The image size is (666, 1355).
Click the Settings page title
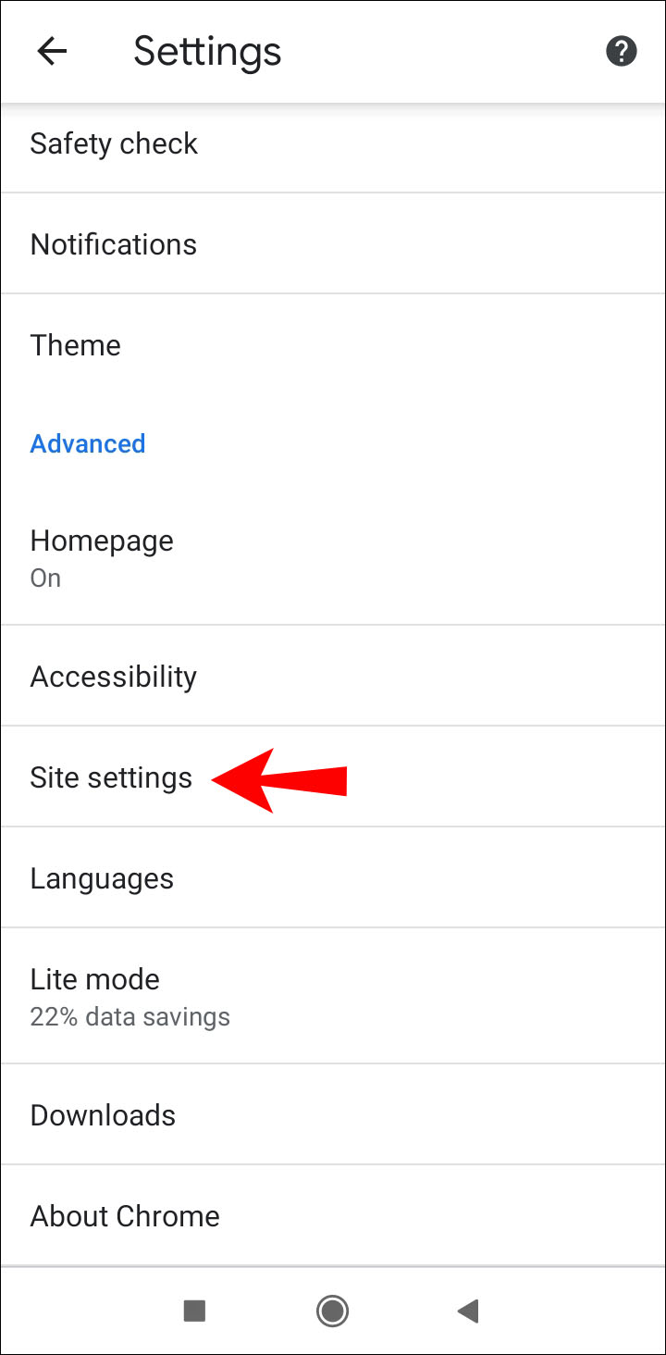tap(207, 51)
